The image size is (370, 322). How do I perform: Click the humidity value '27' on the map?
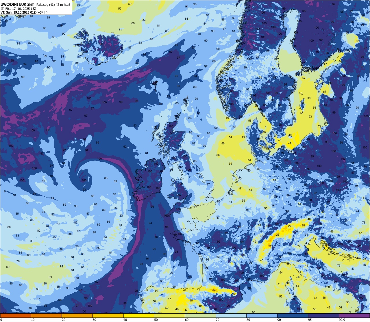(x=290, y=226)
